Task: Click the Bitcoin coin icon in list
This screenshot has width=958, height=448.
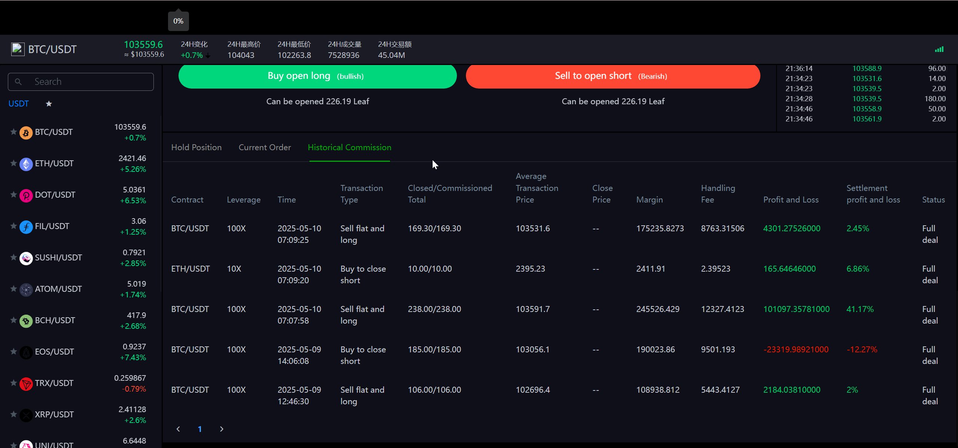Action: tap(26, 133)
